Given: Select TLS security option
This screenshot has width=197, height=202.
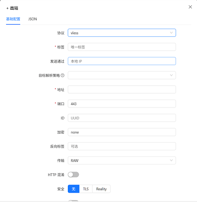Looking at the screenshot, I should tap(86, 189).
